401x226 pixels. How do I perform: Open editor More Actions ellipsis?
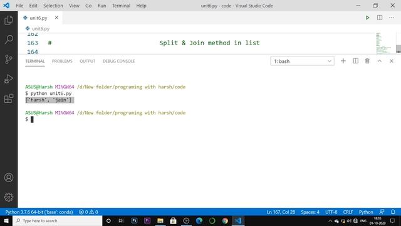click(392, 18)
